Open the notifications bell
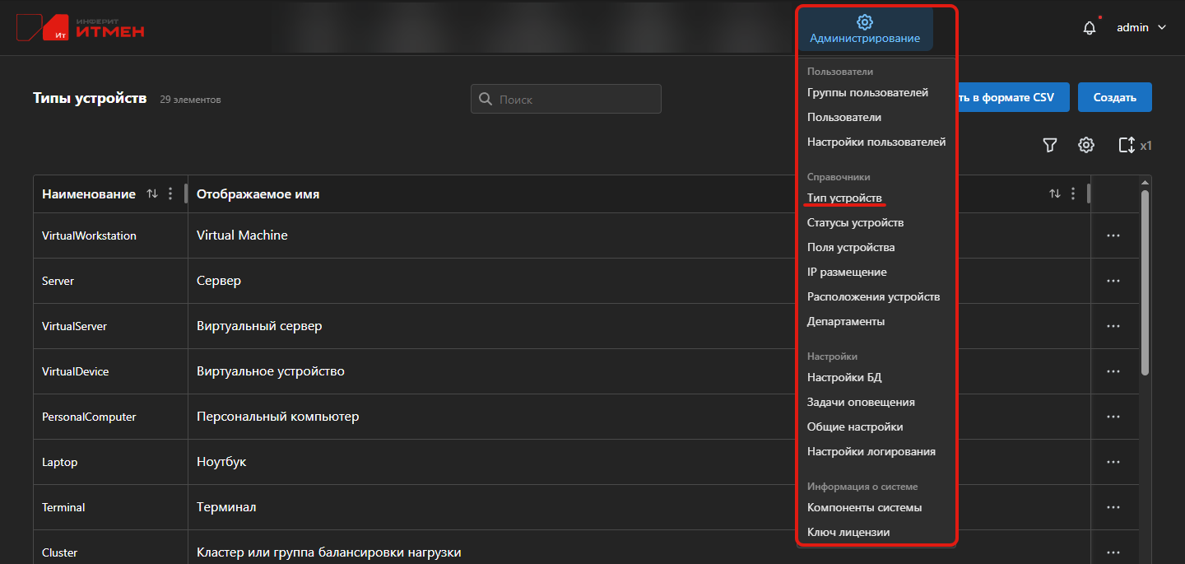 pos(1090,28)
